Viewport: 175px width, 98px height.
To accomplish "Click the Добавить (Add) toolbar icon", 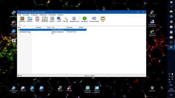I will click(x=22, y=19).
